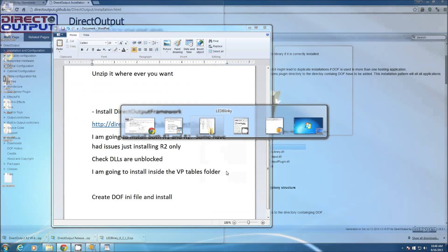Open the text highlight color dropdown
The height and width of the screenshot is (252, 448).
(119, 50)
